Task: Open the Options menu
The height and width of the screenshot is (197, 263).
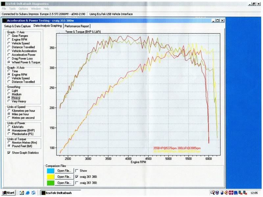Action: [x=23, y=9]
